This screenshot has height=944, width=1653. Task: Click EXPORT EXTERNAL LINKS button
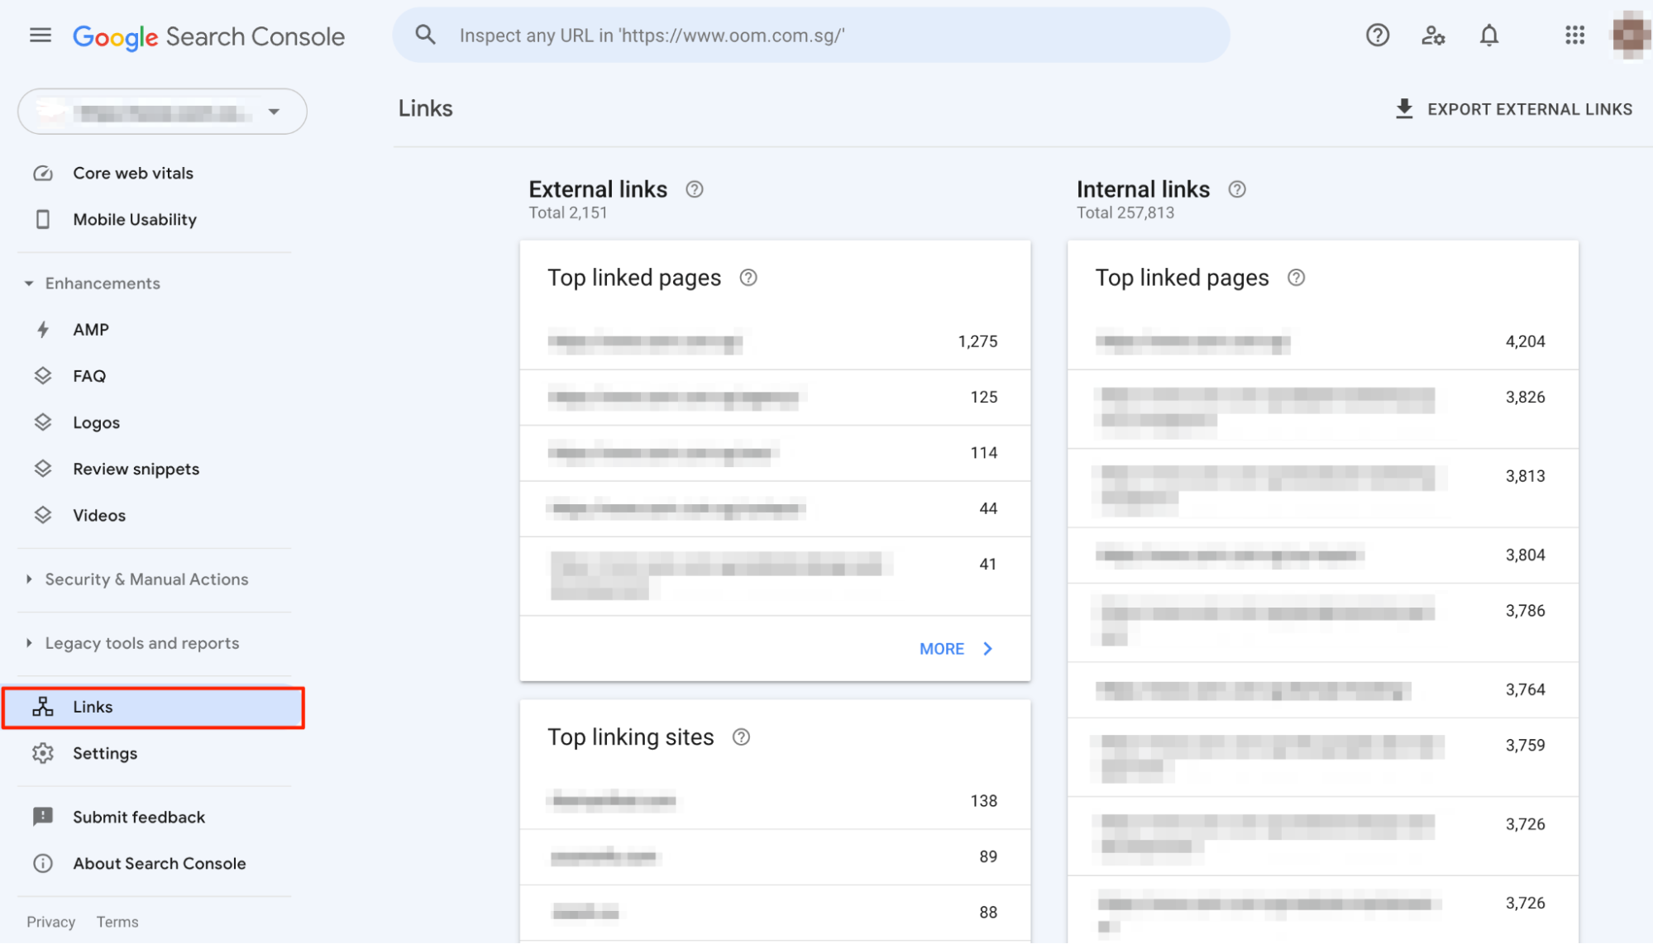pyautogui.click(x=1513, y=109)
